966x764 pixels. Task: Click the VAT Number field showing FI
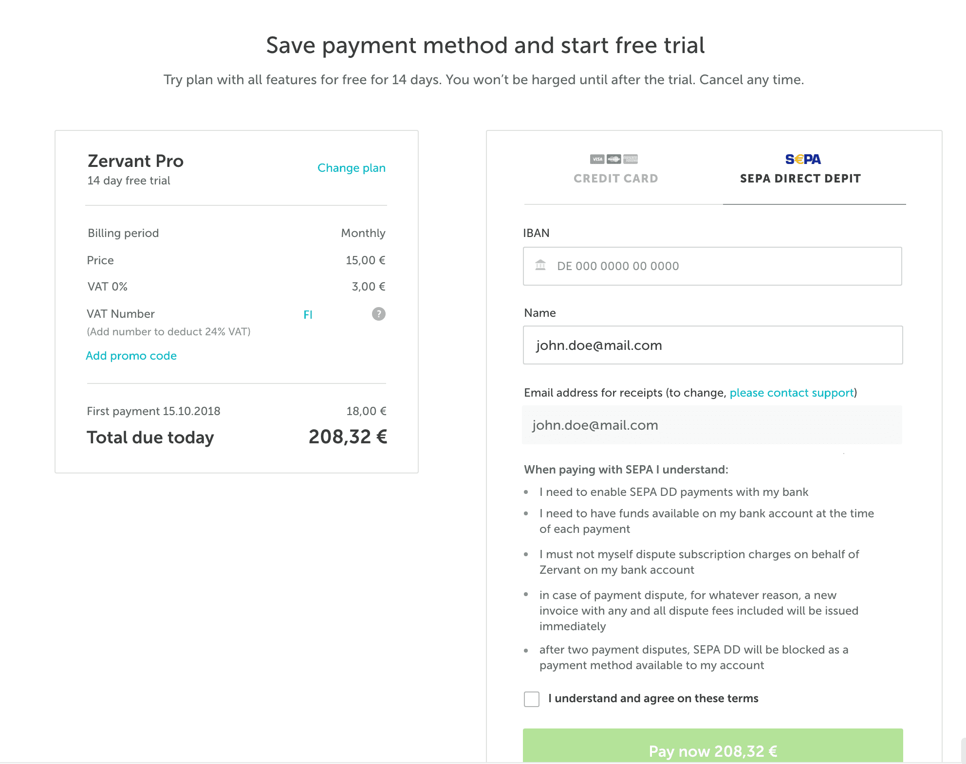[331, 314]
